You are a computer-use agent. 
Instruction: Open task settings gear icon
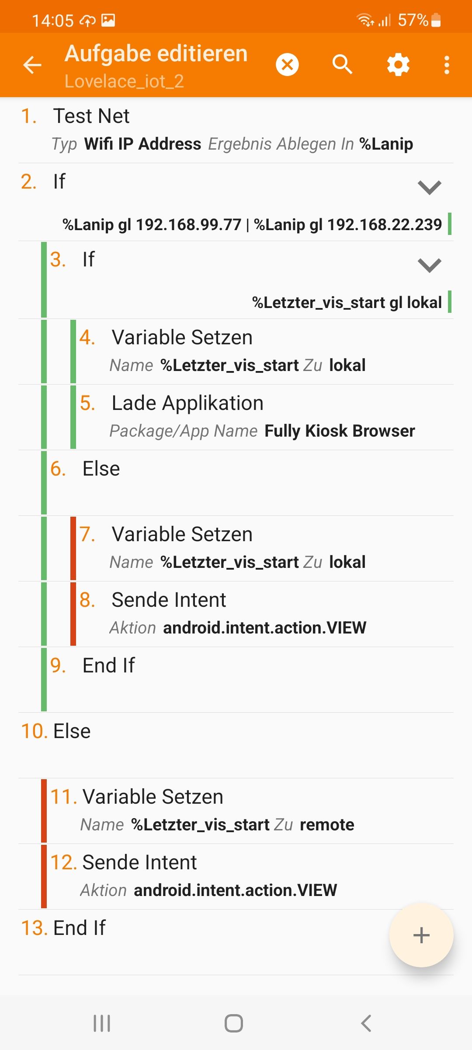pos(398,65)
